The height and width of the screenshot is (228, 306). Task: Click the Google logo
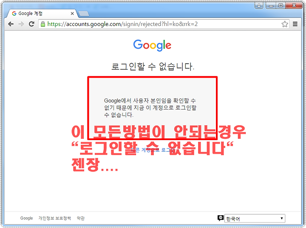pos(152,45)
